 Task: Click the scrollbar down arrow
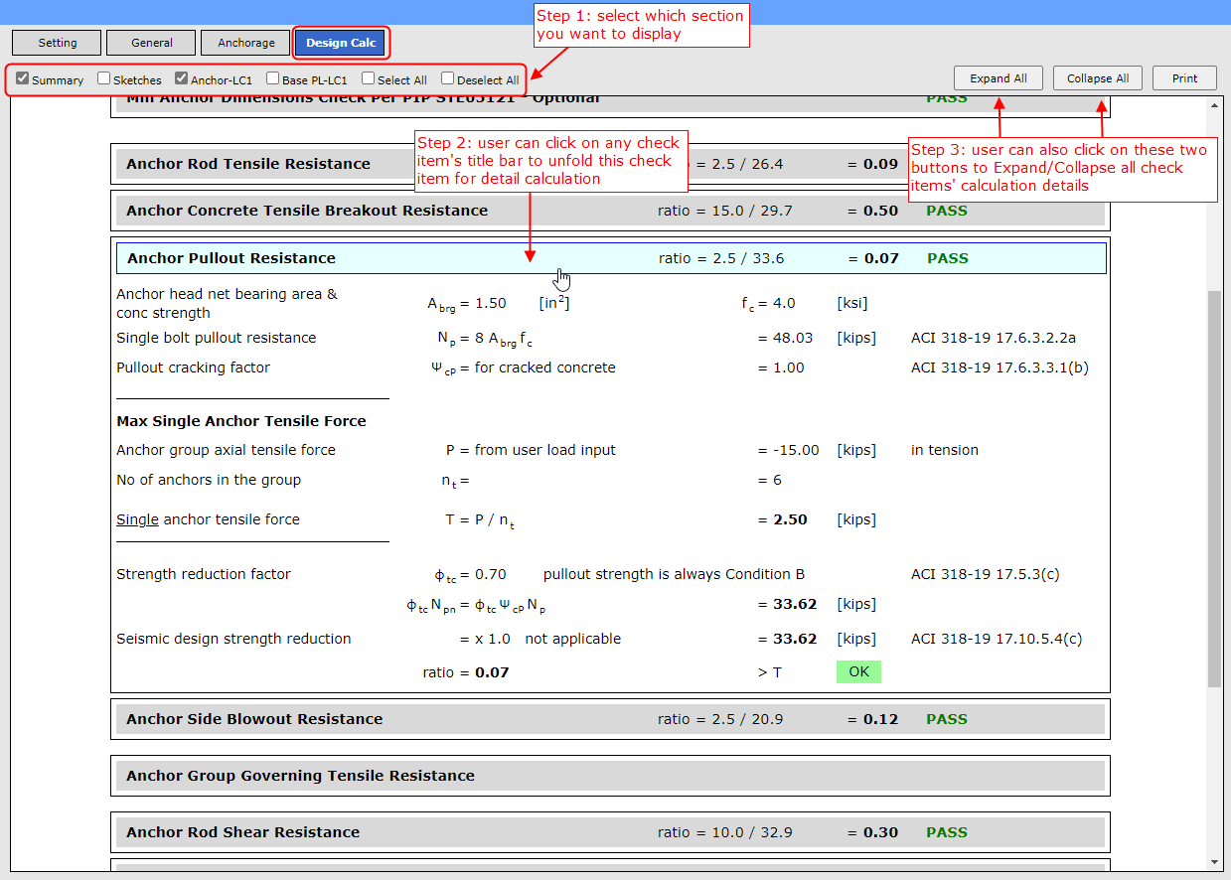point(1214,861)
